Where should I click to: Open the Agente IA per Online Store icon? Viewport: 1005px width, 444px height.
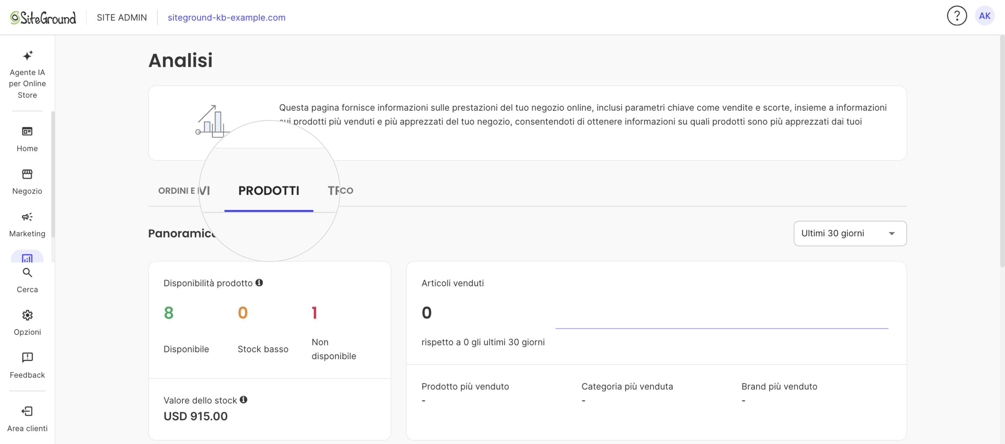27,55
